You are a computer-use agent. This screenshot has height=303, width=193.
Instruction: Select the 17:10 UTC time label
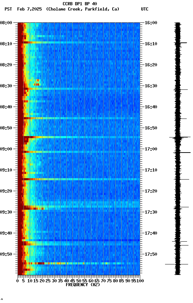click(x=151, y=170)
